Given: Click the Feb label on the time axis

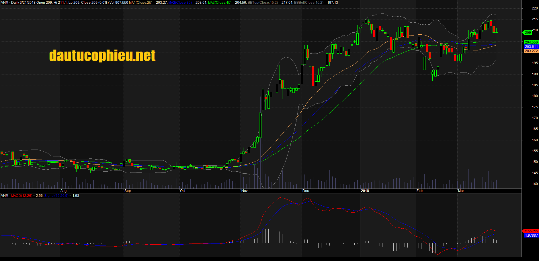Looking at the screenshot, I should coord(420,191).
